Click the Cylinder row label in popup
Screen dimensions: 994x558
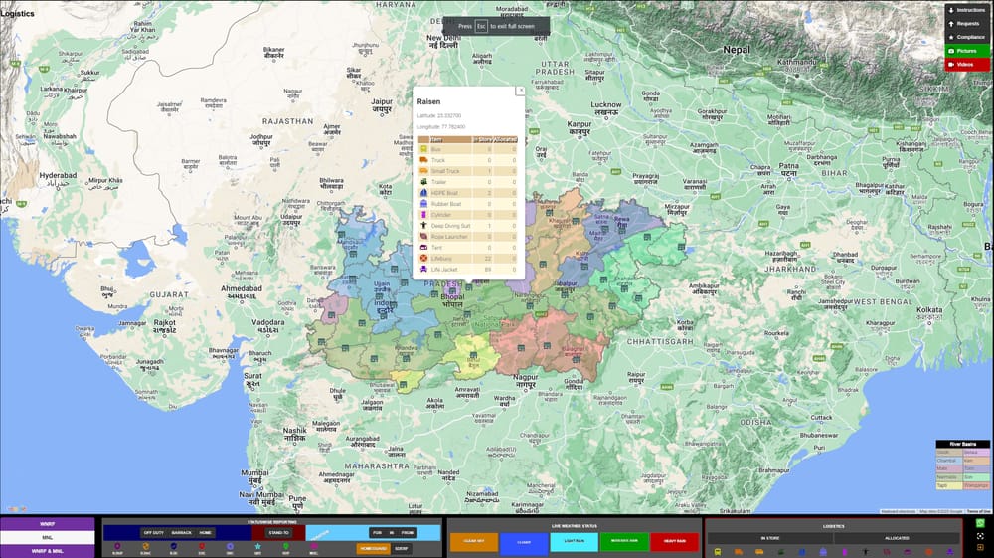[441, 214]
